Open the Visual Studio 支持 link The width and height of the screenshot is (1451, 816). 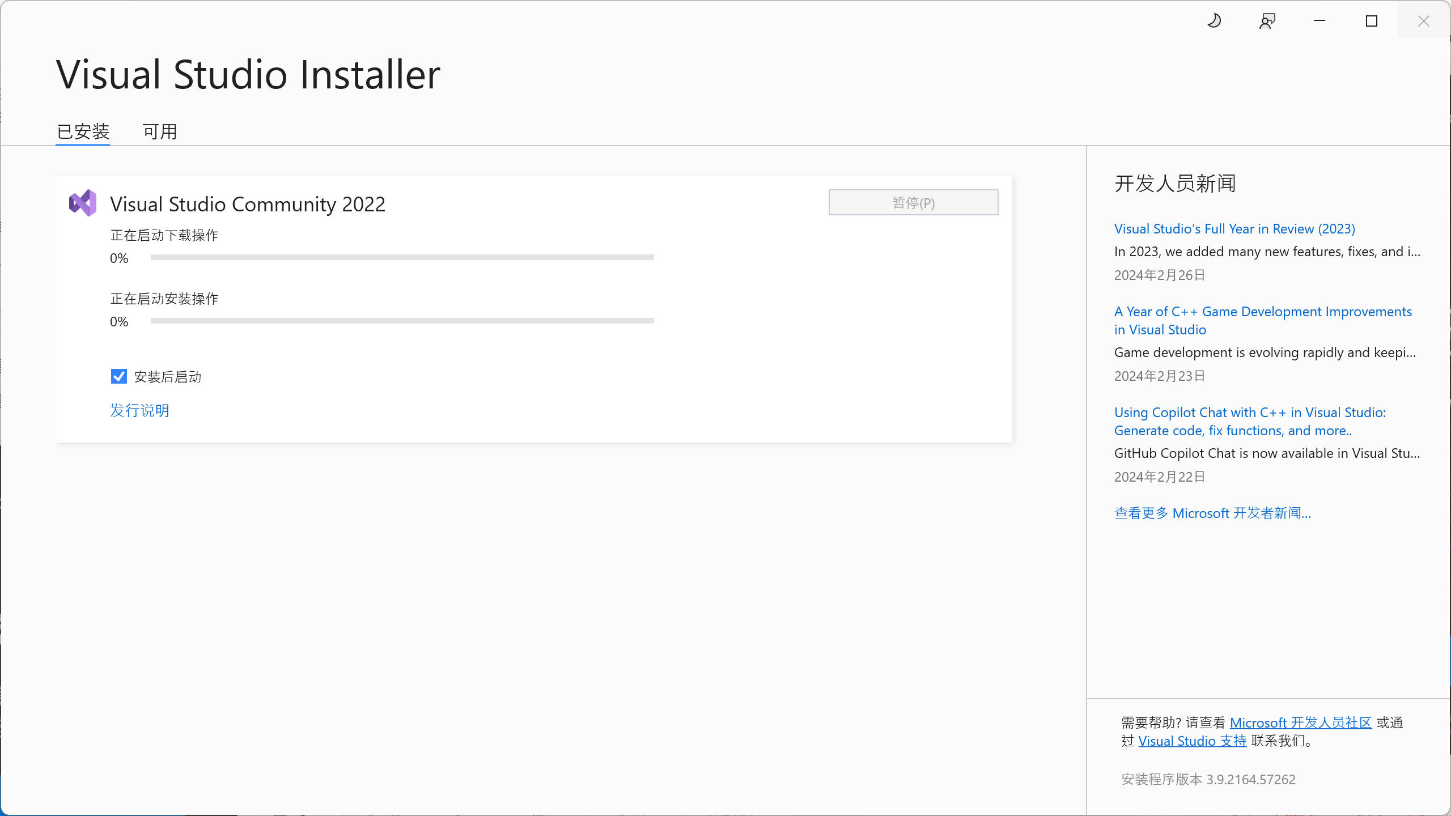(x=1191, y=741)
